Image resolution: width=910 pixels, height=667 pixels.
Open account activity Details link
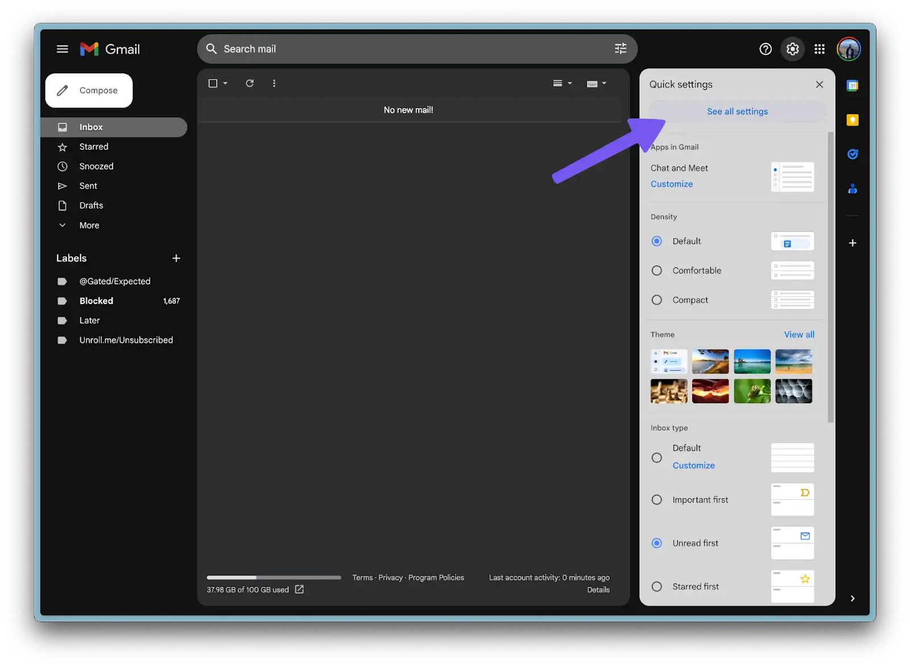(598, 590)
